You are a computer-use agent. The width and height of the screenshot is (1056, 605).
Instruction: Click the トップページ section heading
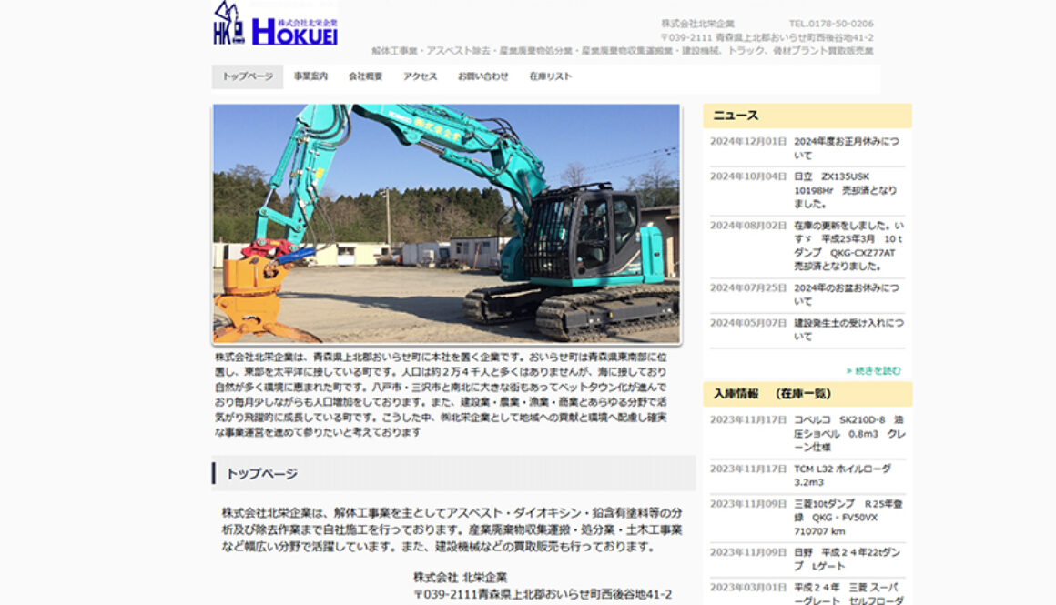coord(262,474)
